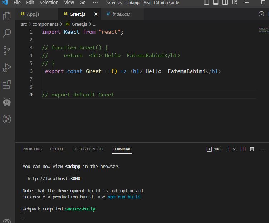This screenshot has height=223, width=269.
Task: Click the http://localhost:3000 link in terminal
Action: pos(54,179)
